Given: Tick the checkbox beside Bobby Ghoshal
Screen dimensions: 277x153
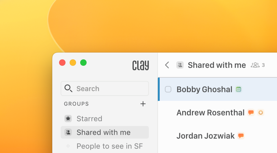Looking at the screenshot, I should tap(168, 89).
